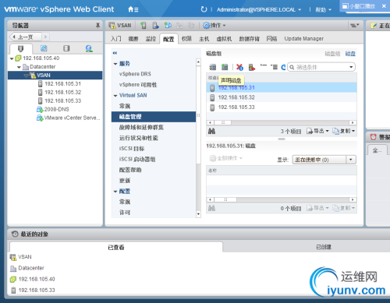Click New Virtual Machine toolbar icon
Screen dimensions: 390x303
[x=168, y=26]
